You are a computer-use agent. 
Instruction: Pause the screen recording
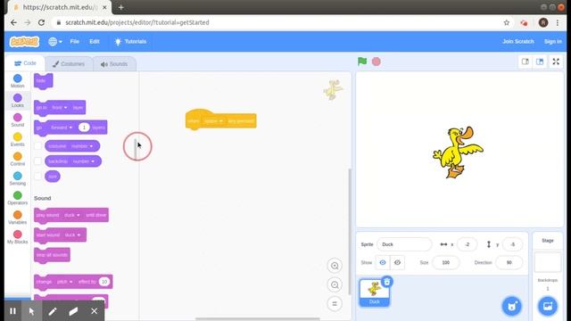[x=12, y=311]
